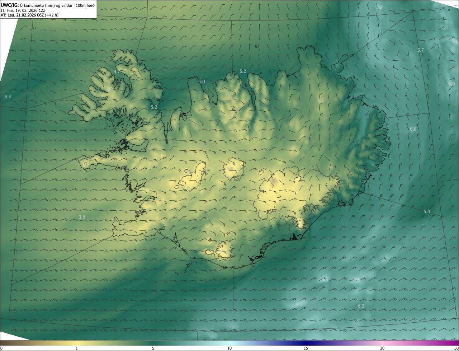This screenshot has width=459, height=351.
Task: Click the 3.6 value label
Action: [x=82, y=217]
